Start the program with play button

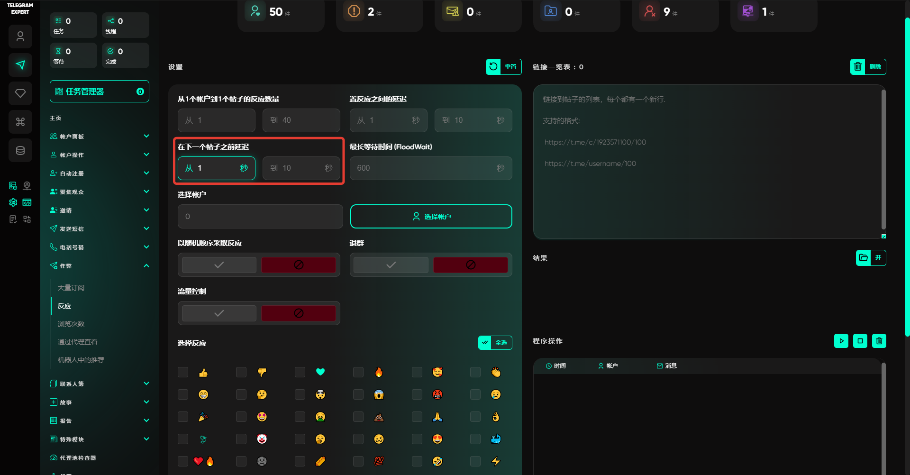tap(841, 341)
